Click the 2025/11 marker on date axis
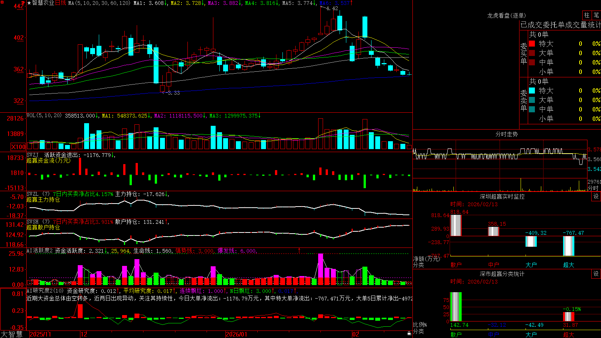The width and height of the screenshot is (601, 338). tap(40, 334)
